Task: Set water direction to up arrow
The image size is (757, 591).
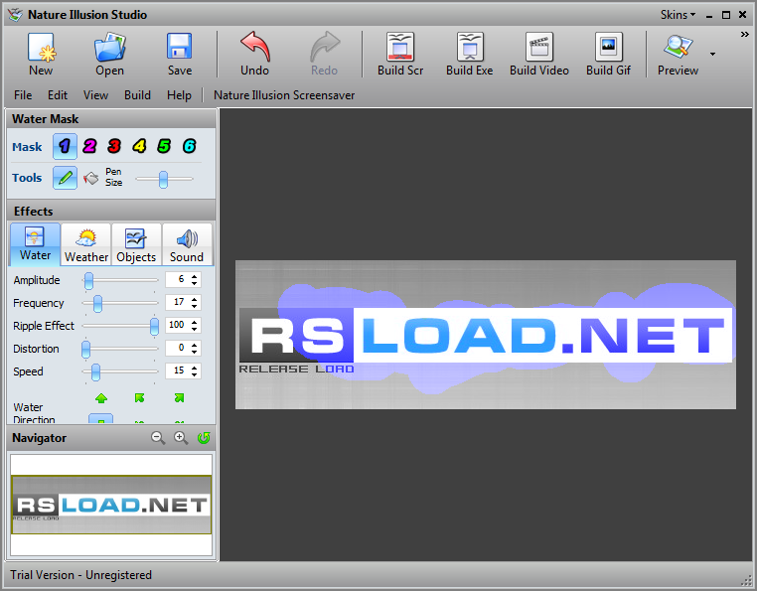Action: pos(101,398)
